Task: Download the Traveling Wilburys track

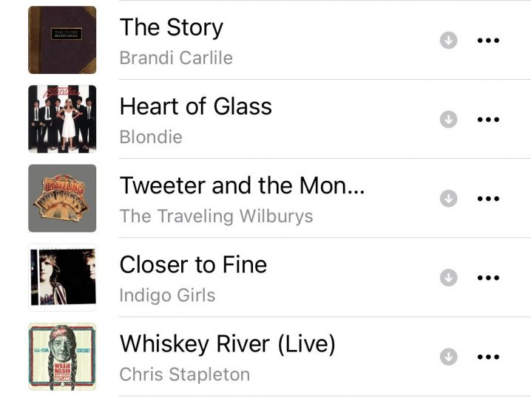Action: coord(448,198)
